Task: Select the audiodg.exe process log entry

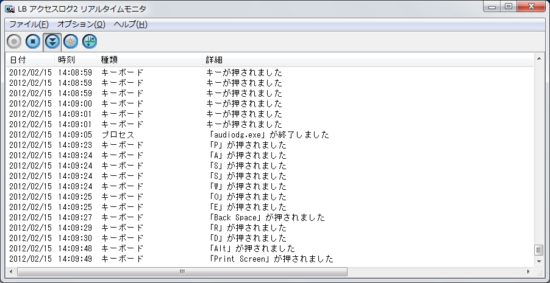Action: [270, 135]
